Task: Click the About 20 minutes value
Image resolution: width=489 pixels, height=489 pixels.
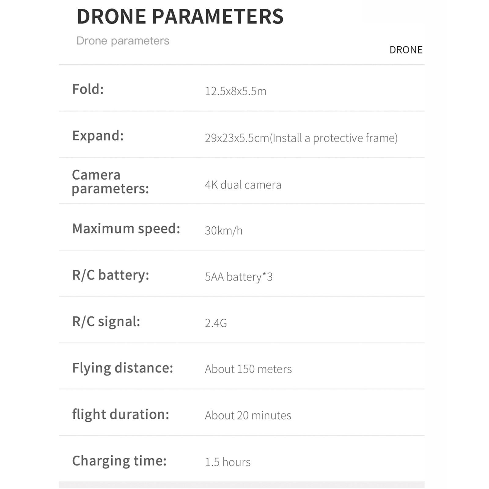Action: click(248, 416)
